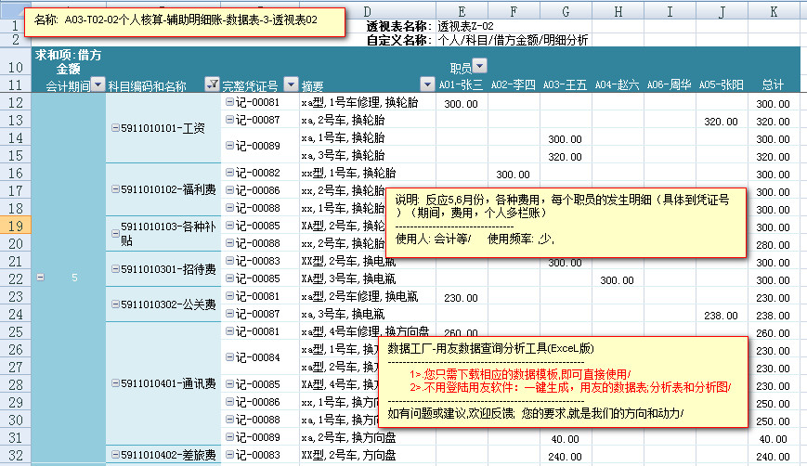Collapse the 5911010301-招待费 group minus icon

[115, 269]
